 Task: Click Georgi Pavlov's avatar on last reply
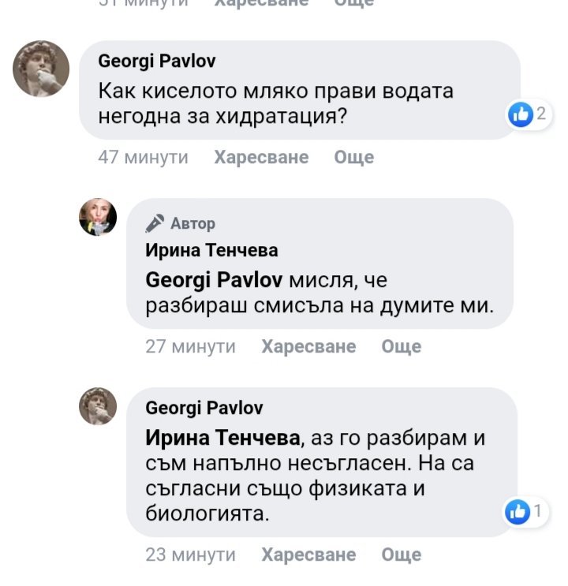pos(98,407)
